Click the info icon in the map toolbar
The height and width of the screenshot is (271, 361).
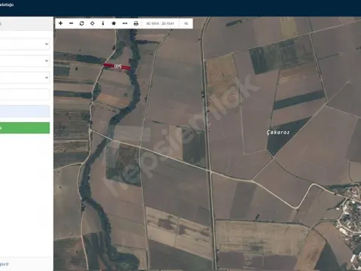(103, 23)
